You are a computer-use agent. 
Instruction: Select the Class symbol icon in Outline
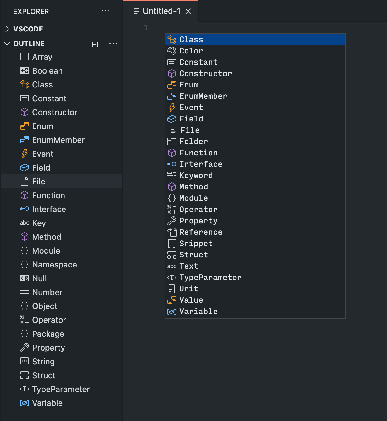pyautogui.click(x=24, y=84)
